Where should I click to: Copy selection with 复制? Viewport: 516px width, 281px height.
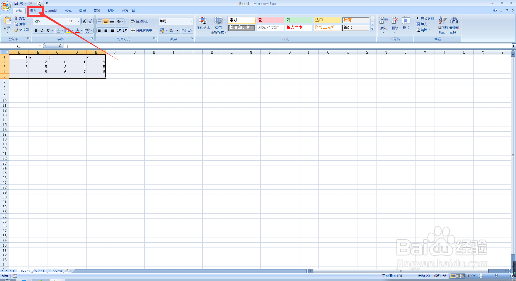(20, 24)
